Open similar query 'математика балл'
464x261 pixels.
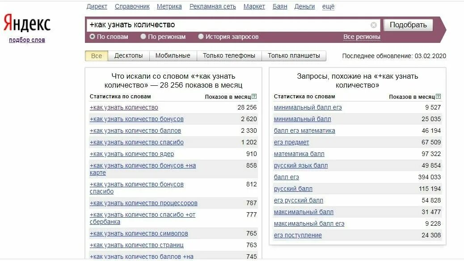click(x=299, y=154)
